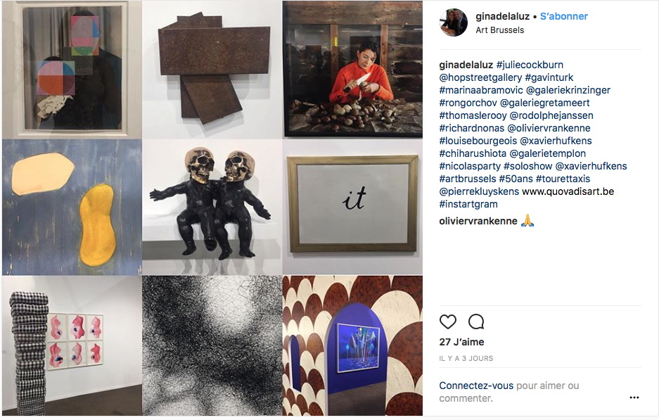Open the #instartgram hashtag
This screenshot has height=420, width=659.
coord(468,204)
